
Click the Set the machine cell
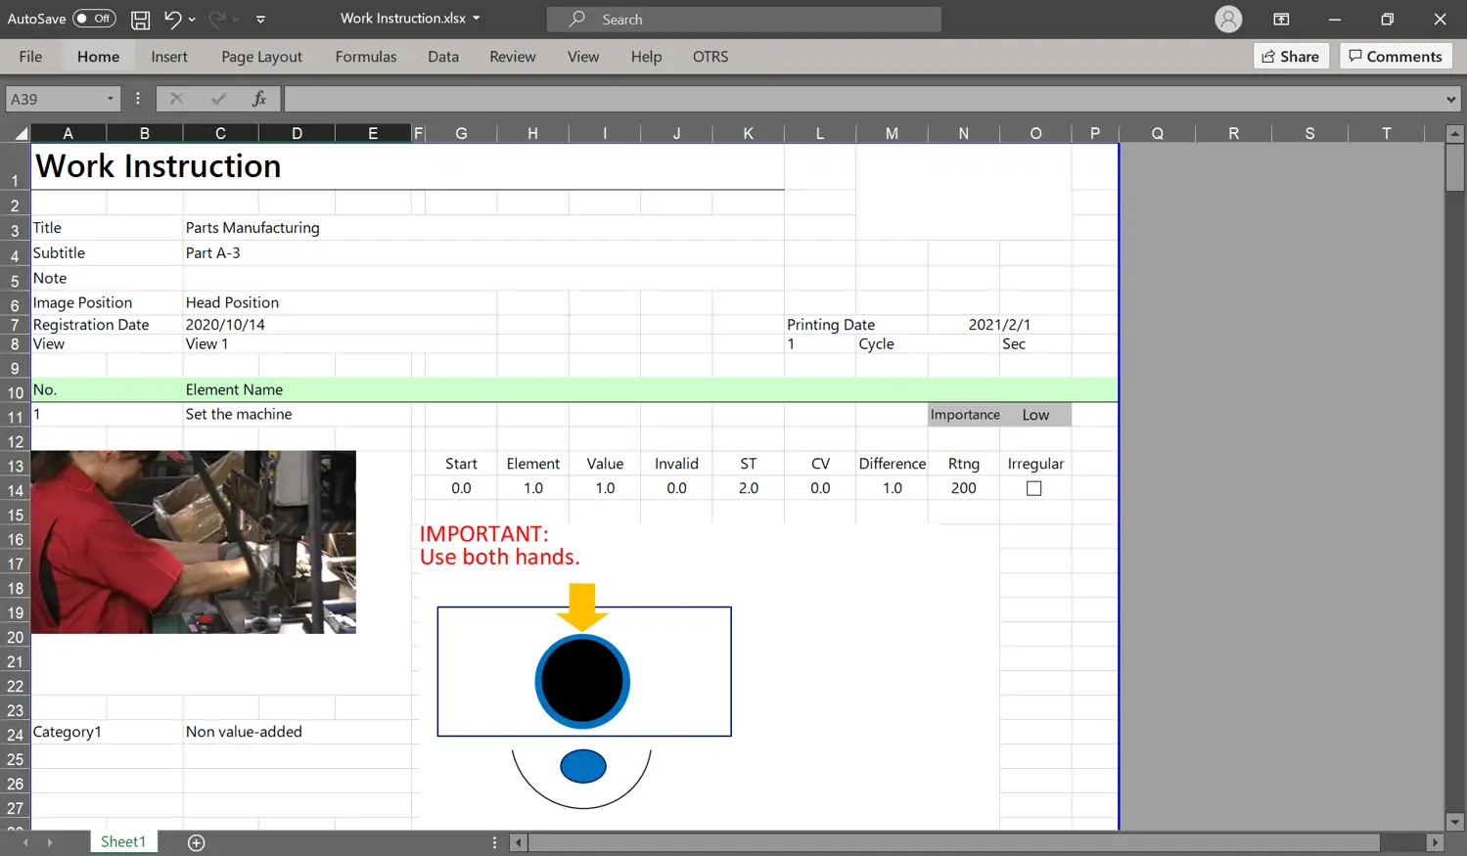click(x=239, y=415)
